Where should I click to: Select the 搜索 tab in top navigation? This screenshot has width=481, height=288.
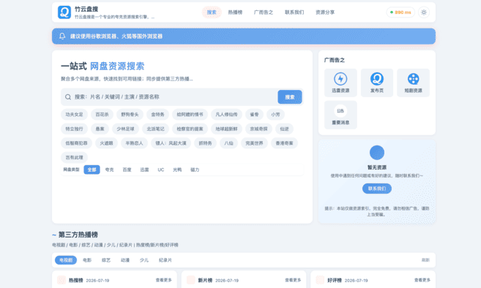coord(212,12)
